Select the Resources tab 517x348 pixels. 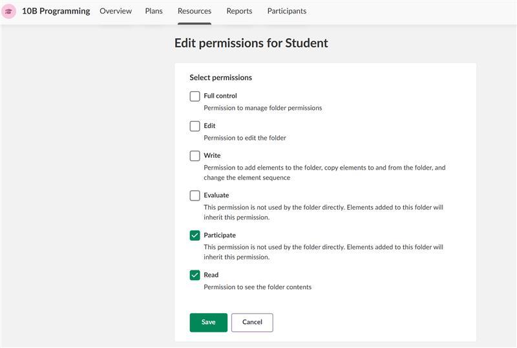click(195, 11)
